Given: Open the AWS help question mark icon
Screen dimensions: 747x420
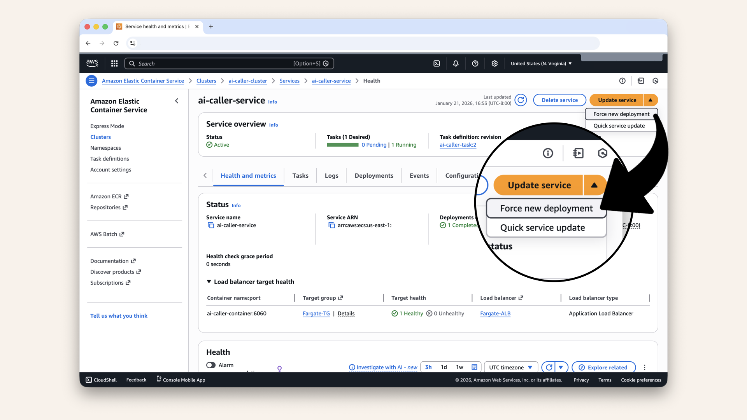Looking at the screenshot, I should tap(475, 63).
